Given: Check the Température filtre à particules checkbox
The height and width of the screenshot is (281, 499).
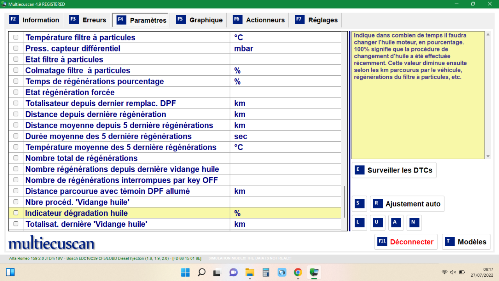Looking at the screenshot, I should 16,37.
